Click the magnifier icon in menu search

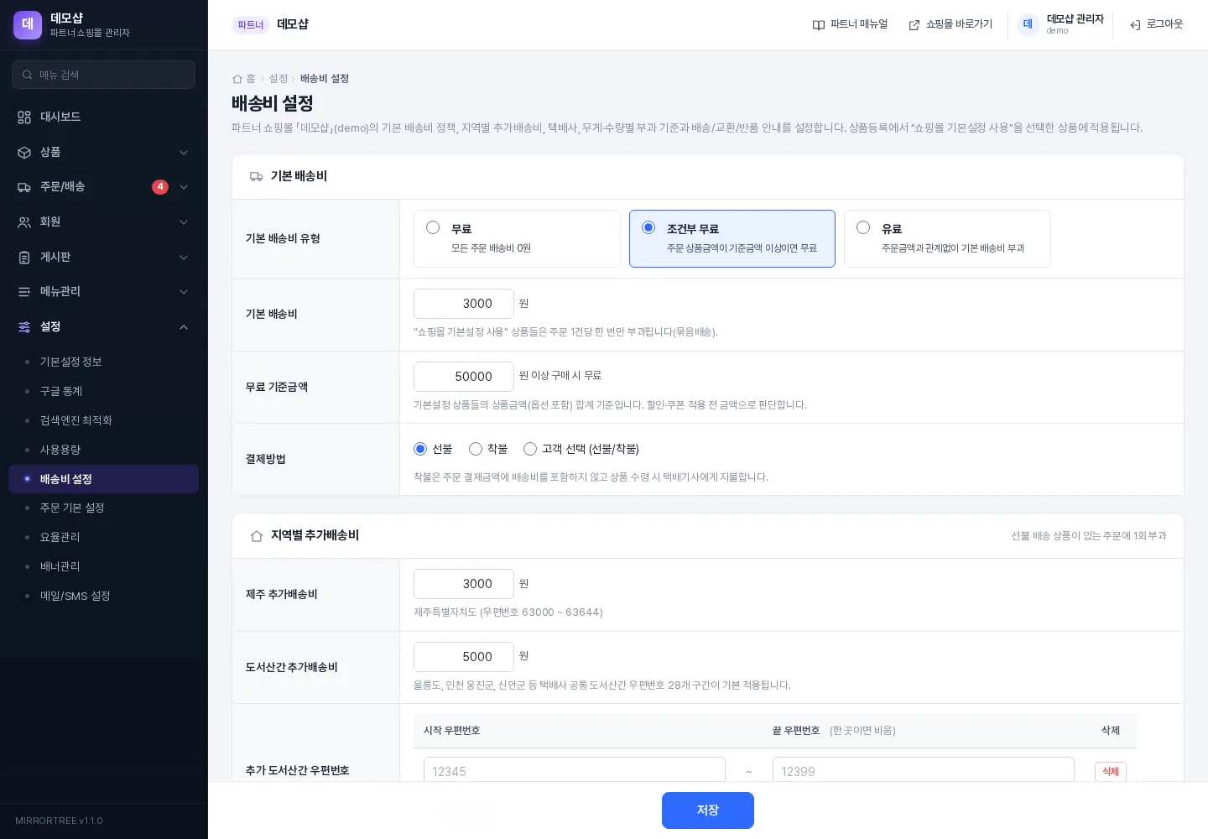[28, 75]
